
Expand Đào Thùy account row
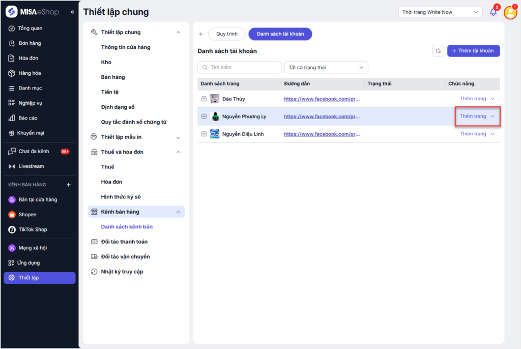point(204,99)
